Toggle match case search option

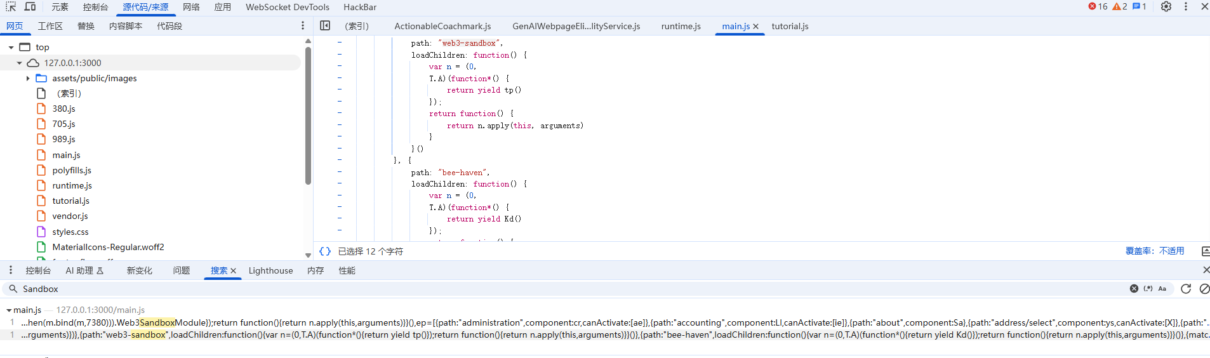coord(1162,288)
